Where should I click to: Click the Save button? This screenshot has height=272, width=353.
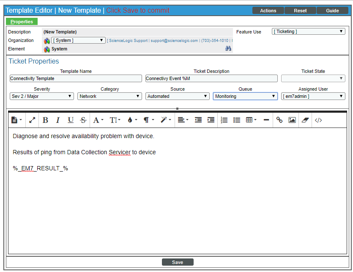tap(178, 262)
